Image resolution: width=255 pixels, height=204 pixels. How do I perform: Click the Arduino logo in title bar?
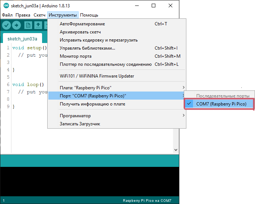[x=6, y=6]
